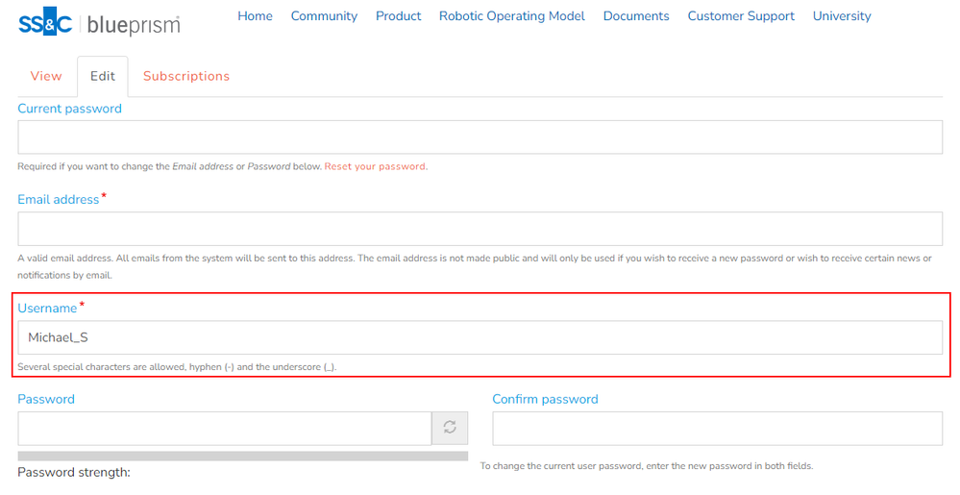The width and height of the screenshot is (960, 495).
Task: Select Robotic Operating Model in navigation
Action: 511,16
